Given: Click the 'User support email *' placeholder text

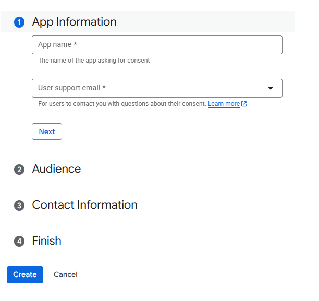Looking at the screenshot, I should click(72, 88).
